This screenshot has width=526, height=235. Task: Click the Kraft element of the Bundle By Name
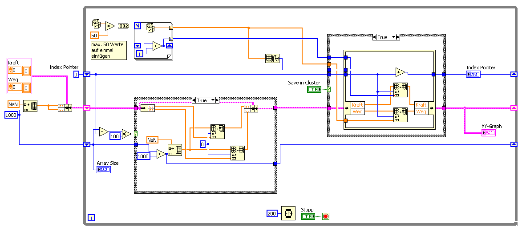point(421,105)
